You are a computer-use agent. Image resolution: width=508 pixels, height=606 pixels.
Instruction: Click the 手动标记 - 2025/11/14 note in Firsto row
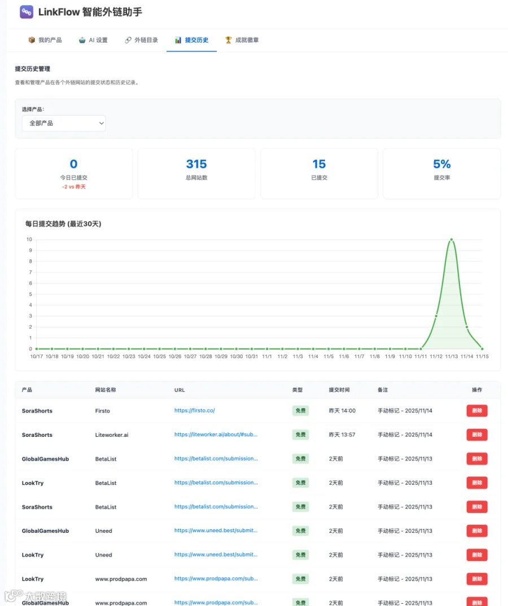405,410
